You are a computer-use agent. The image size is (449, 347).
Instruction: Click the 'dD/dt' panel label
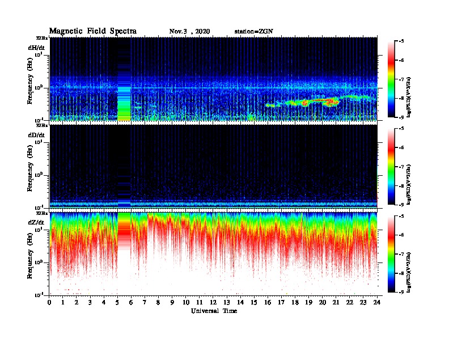[36, 135]
